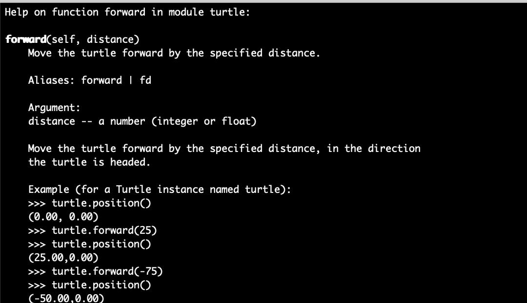Click the sentence "Move the turtle forward by the specified distance."

[174, 53]
